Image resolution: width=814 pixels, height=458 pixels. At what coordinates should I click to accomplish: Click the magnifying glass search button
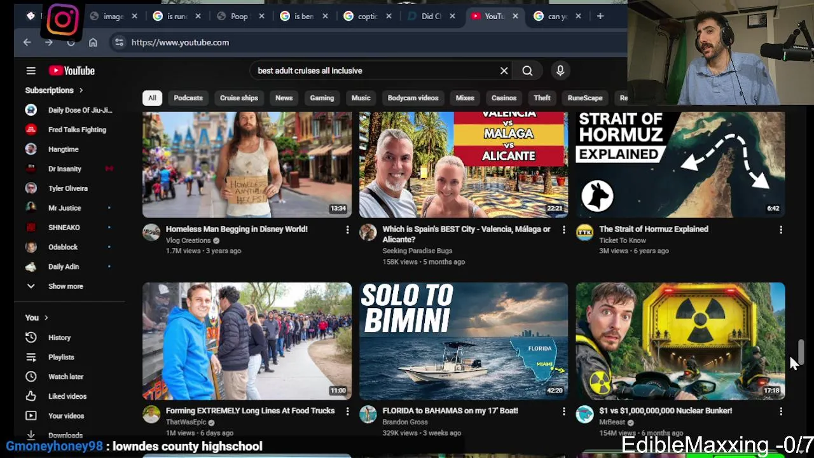527,71
